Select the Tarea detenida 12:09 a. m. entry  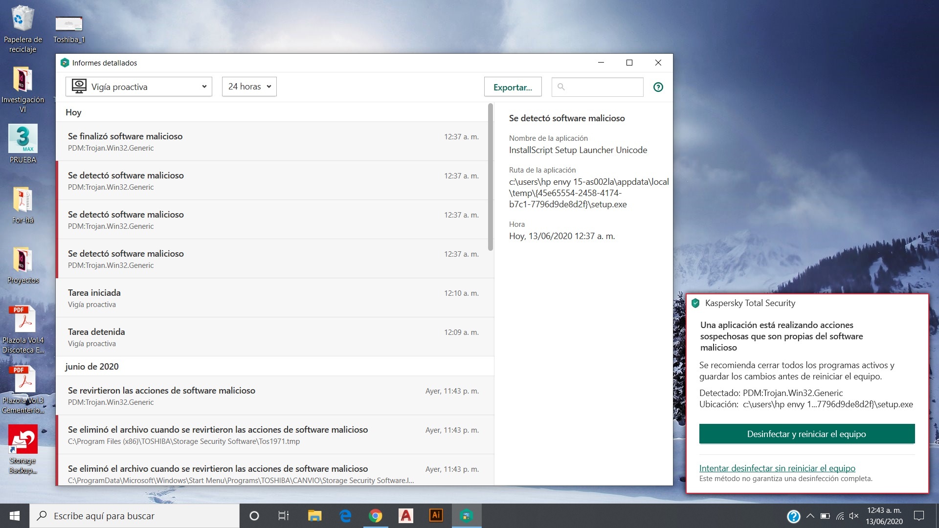pyautogui.click(x=272, y=337)
